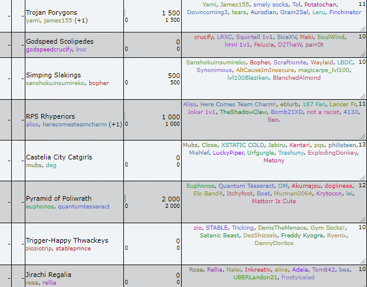This screenshot has width=367, height=287.
Task: Click player XSTATIC COLD in roster
Action: pos(243,145)
